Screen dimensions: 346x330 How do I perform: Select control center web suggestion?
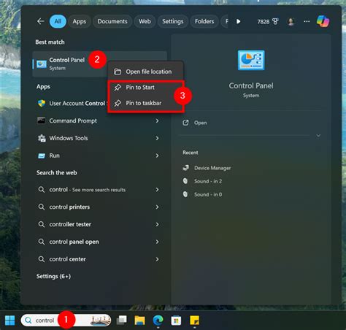tap(99, 259)
